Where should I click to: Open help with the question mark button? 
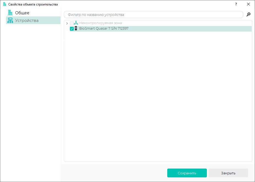[236, 4]
